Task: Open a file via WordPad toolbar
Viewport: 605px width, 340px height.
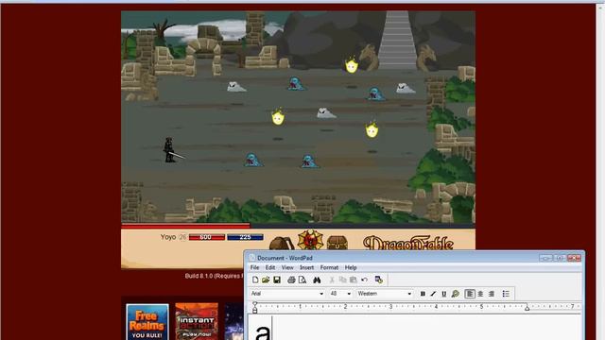Action: tap(266, 280)
